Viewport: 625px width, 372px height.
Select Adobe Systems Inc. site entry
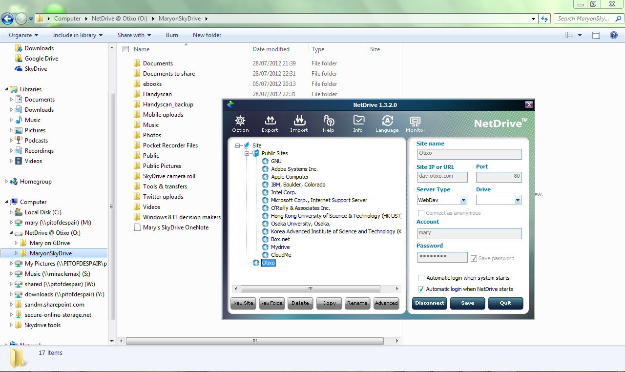click(294, 169)
